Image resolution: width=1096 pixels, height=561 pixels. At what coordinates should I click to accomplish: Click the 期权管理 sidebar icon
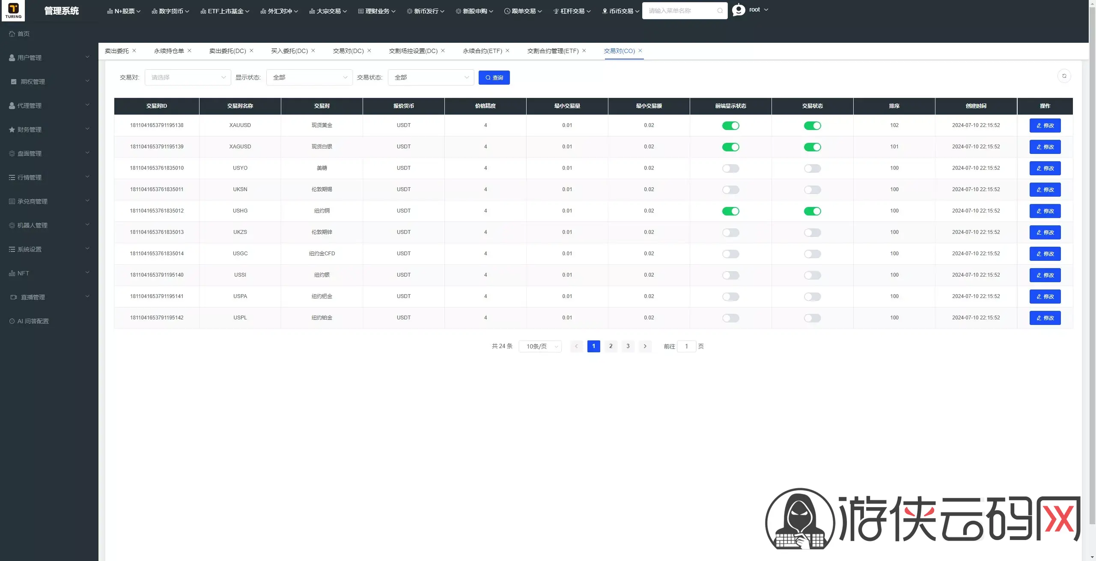pos(14,82)
